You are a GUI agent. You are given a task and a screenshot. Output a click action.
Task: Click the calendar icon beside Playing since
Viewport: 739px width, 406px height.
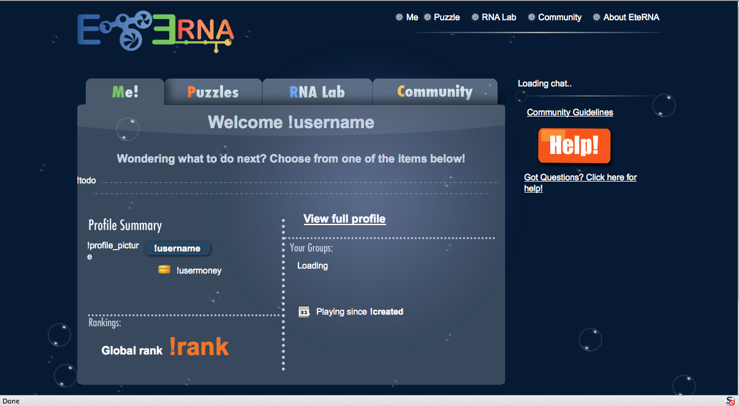pyautogui.click(x=305, y=312)
